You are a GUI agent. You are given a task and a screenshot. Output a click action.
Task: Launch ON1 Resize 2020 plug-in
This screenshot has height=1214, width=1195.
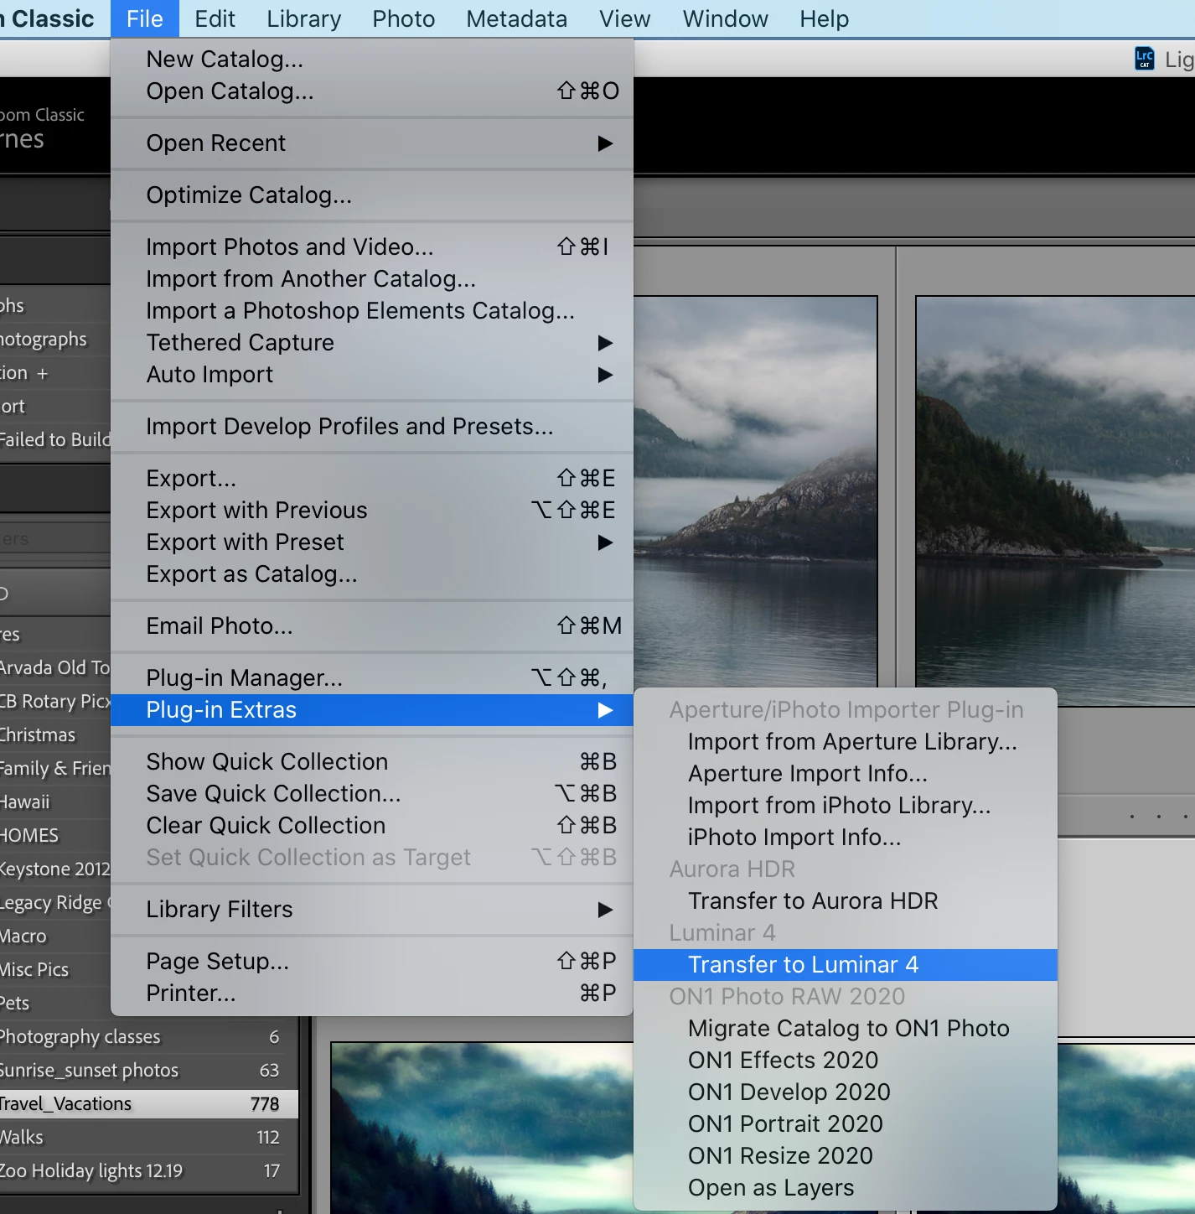[846, 1155]
